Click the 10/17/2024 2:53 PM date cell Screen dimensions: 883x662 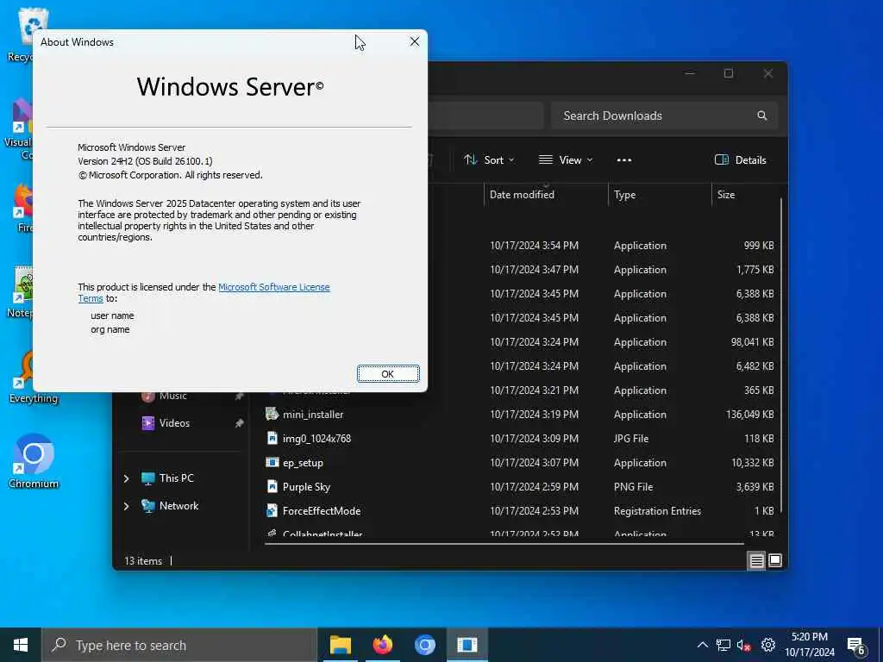[x=534, y=511]
